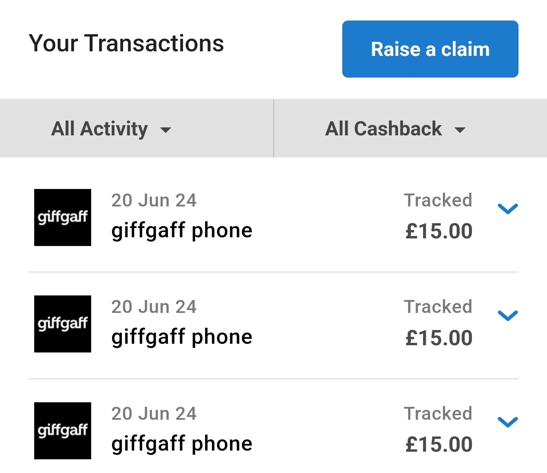Tap the second transaction's Tracked status

click(x=438, y=307)
